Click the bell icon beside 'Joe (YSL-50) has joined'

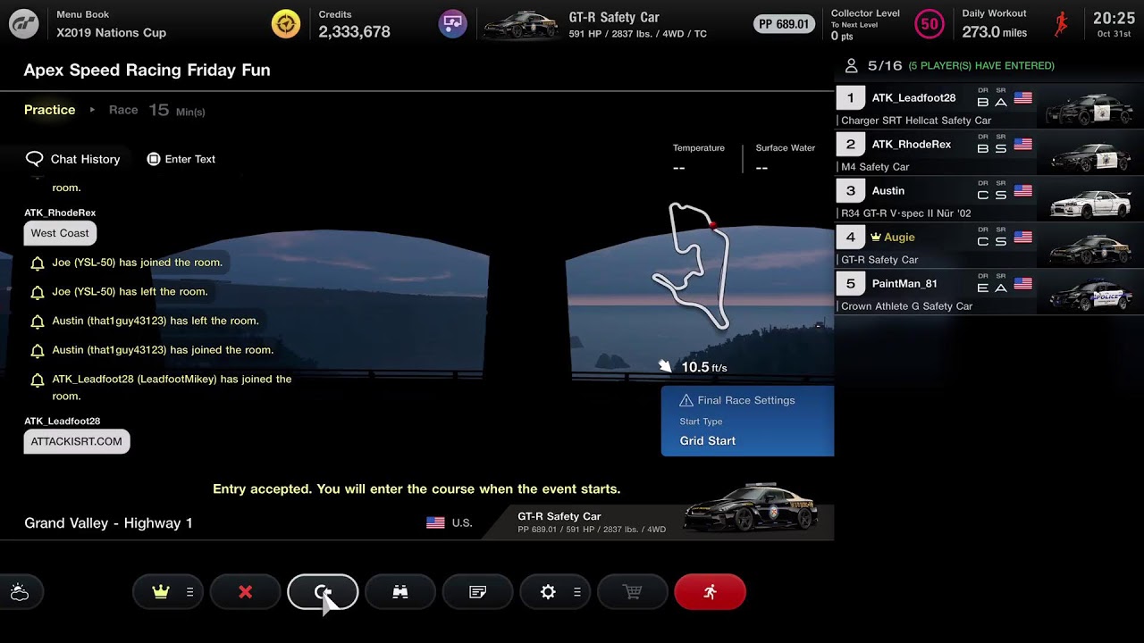tap(38, 263)
